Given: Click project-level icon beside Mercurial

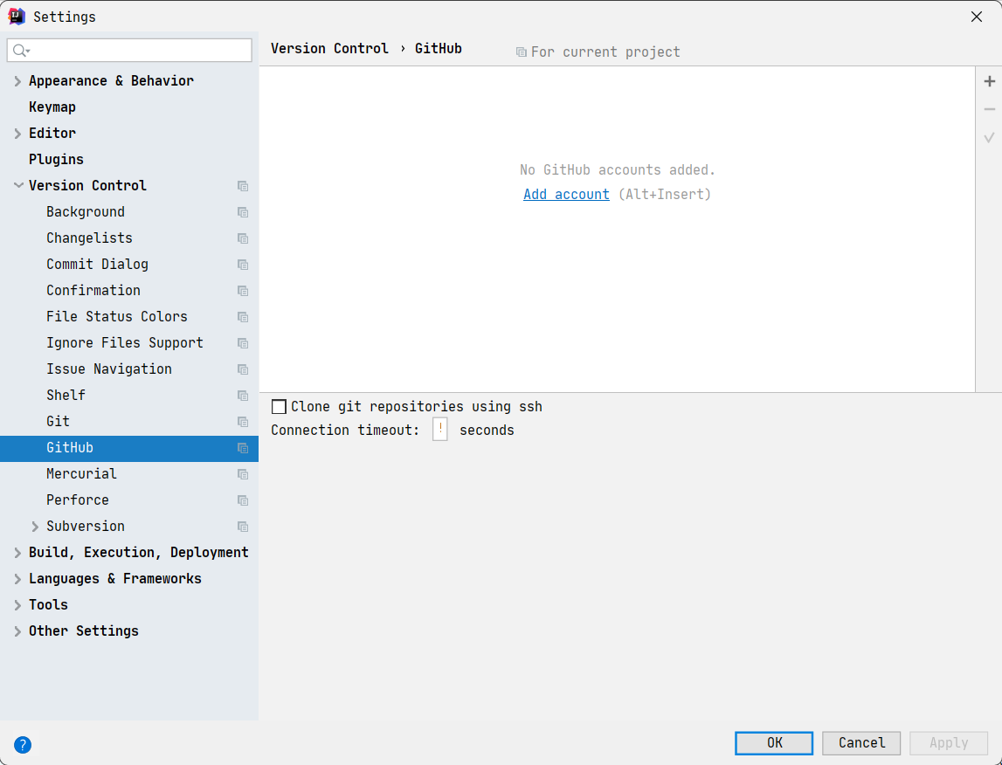Looking at the screenshot, I should pyautogui.click(x=243, y=474).
